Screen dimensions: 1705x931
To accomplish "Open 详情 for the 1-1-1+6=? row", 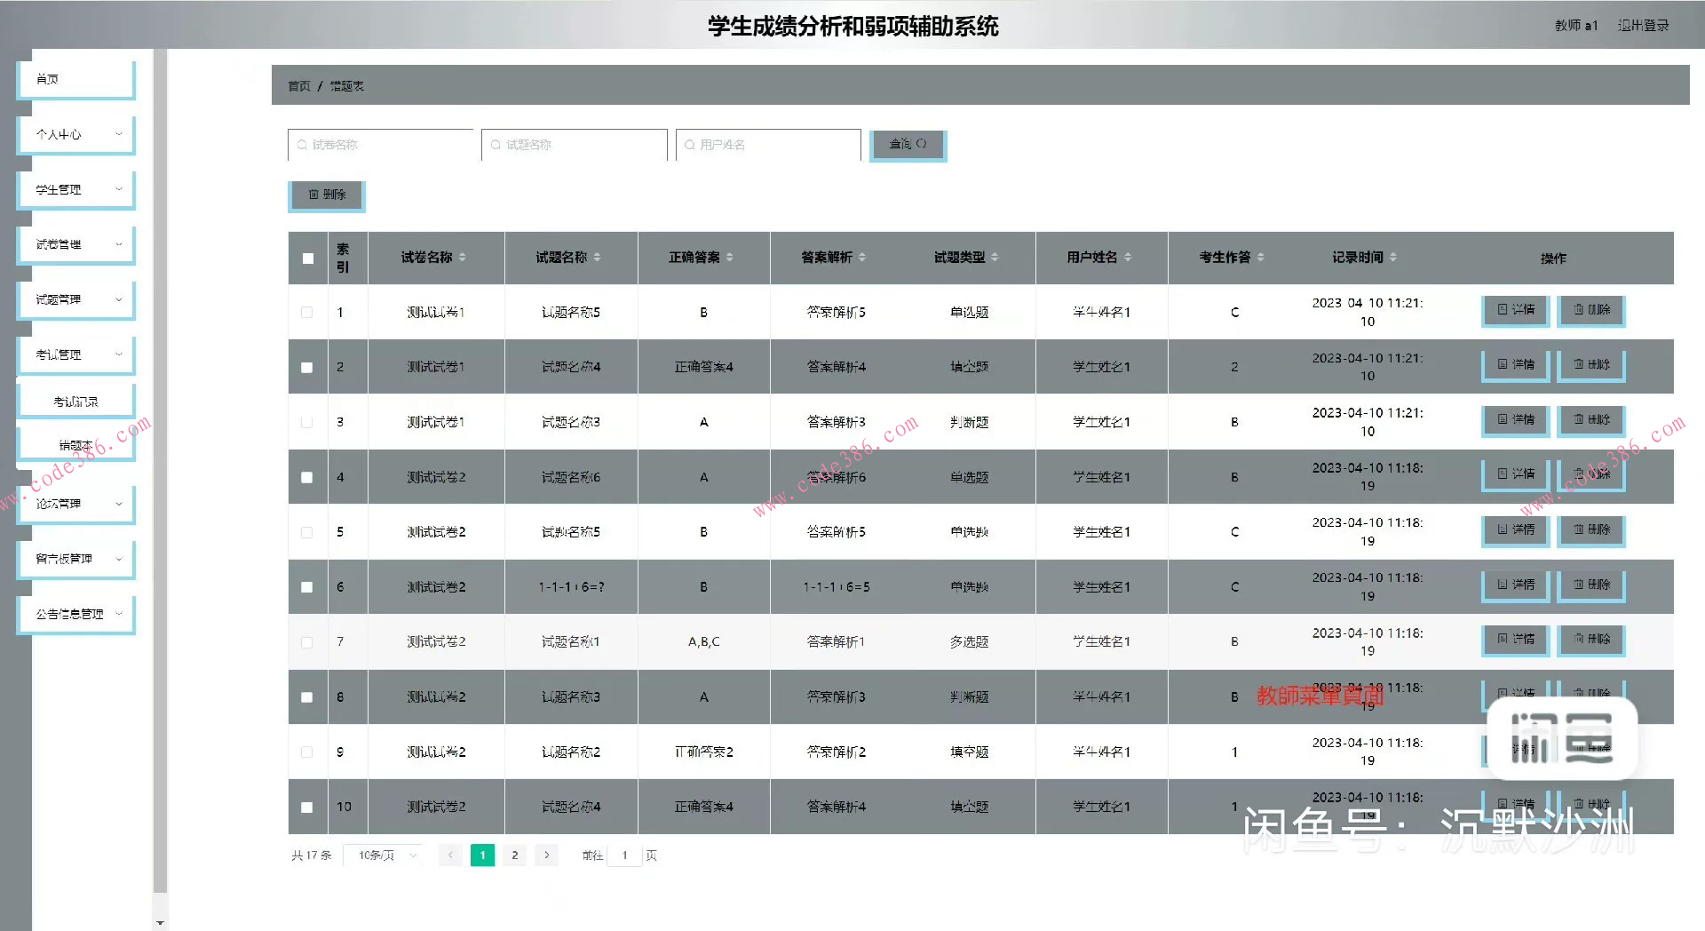I will point(1516,585).
